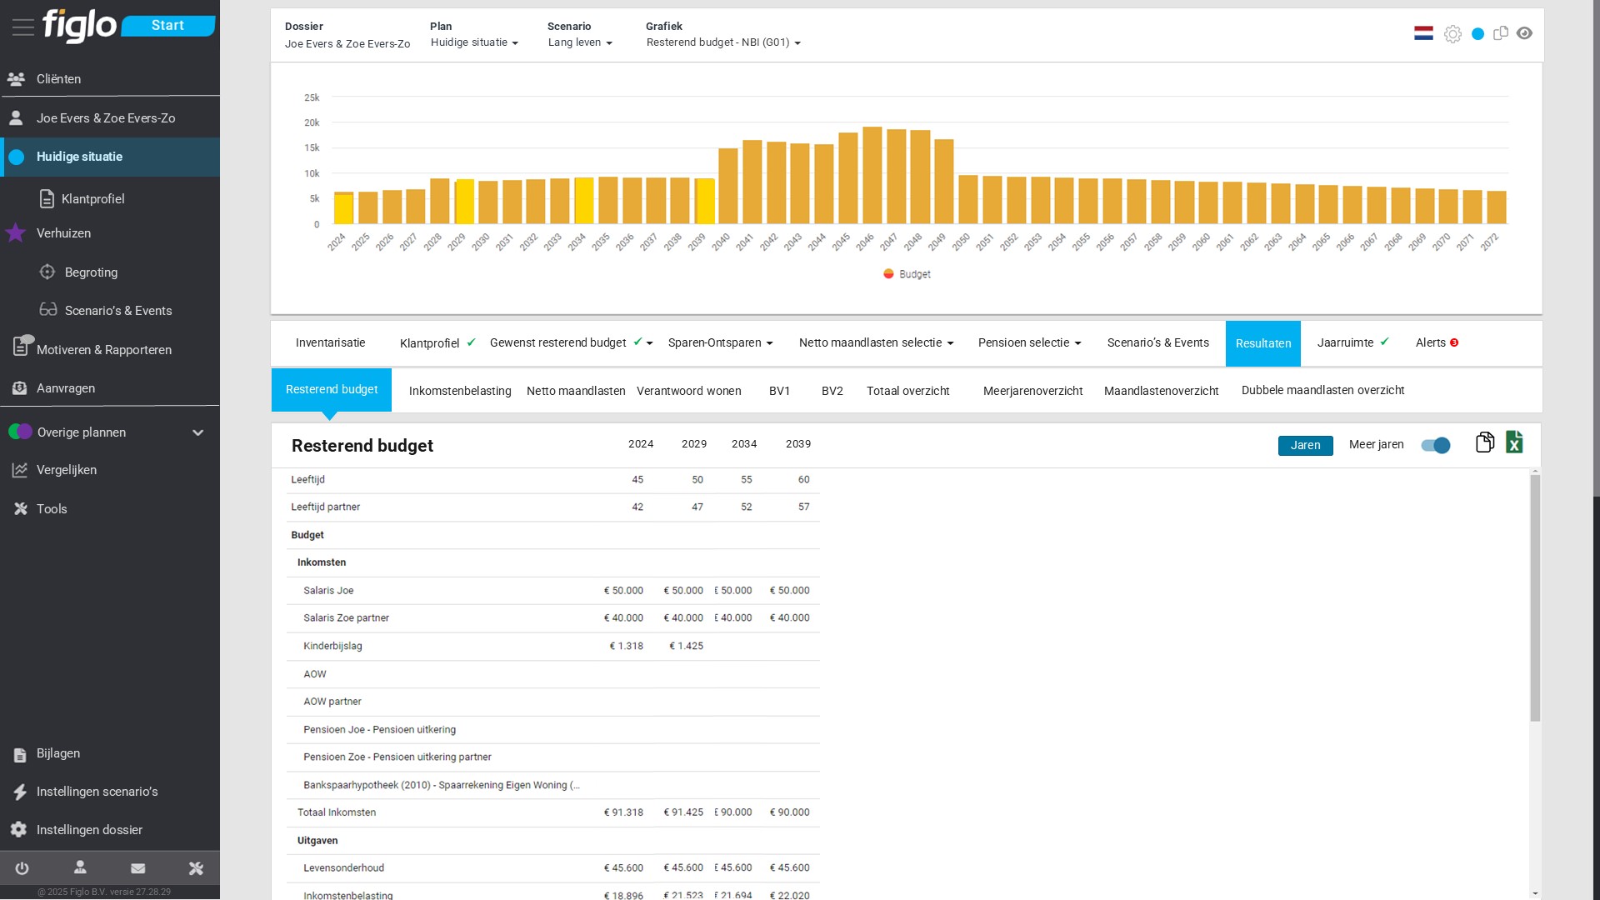1600x900 pixels.
Task: Click the Cliënten people icon
Action: click(x=16, y=79)
